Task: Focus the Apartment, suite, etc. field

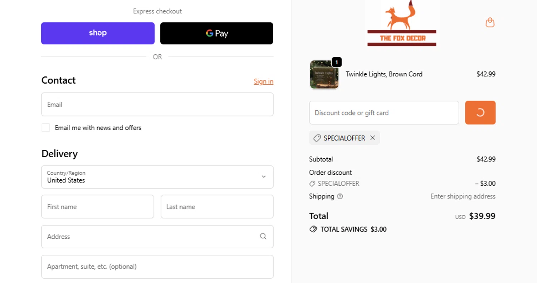Action: pos(158,267)
